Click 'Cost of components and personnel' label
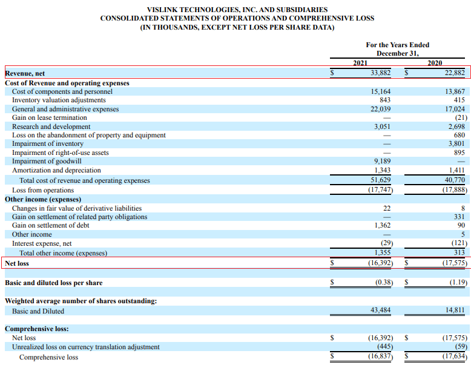The height and width of the screenshot is (368, 471). point(62,91)
